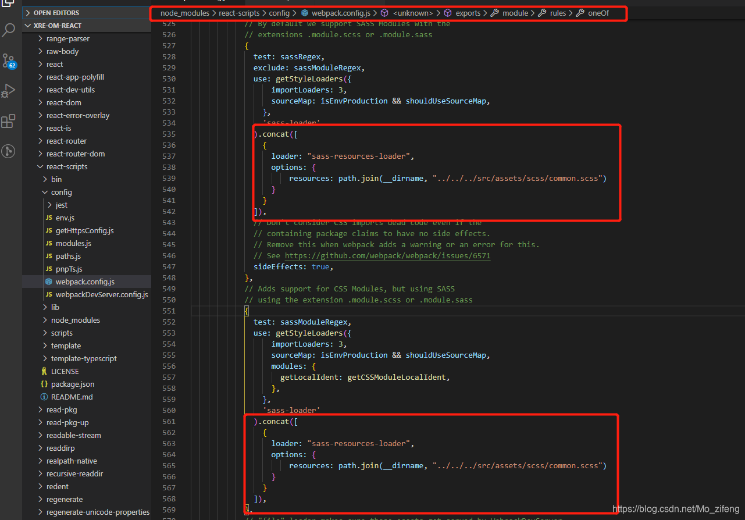This screenshot has height=520, width=745.
Task: Select node_modules in the breadcrumb
Action: pos(184,13)
